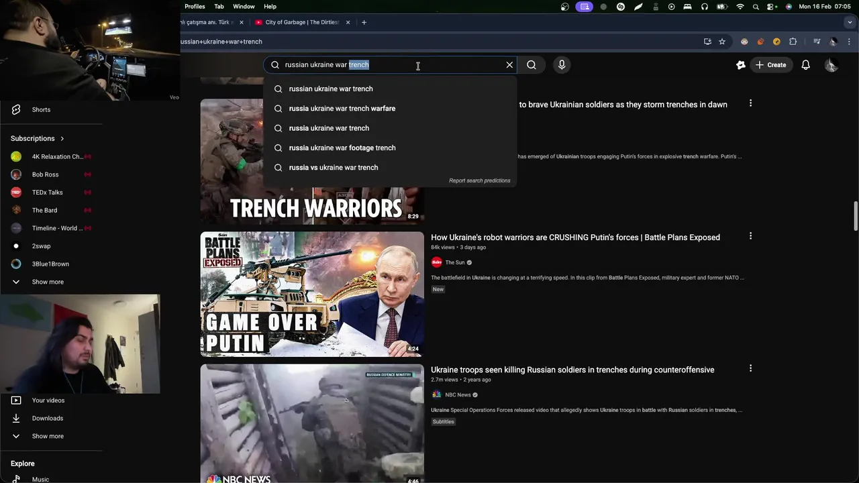Open the Profiles menu in menu bar
The image size is (859, 483).
[195, 7]
